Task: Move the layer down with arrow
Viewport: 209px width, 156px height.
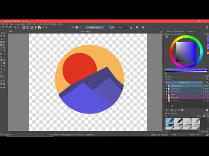Action: [x=175, y=110]
